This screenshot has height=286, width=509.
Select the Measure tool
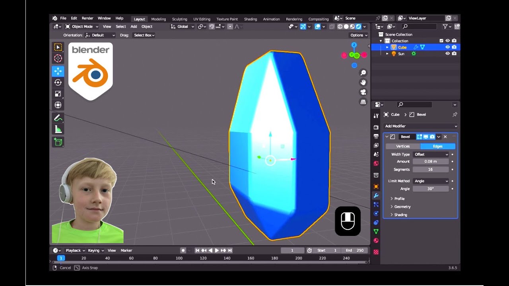click(x=58, y=129)
